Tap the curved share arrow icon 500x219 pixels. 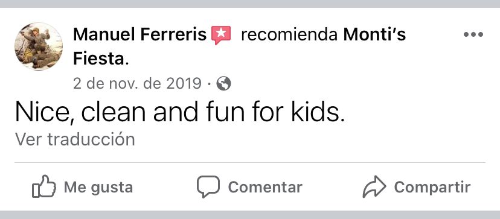[374, 186]
